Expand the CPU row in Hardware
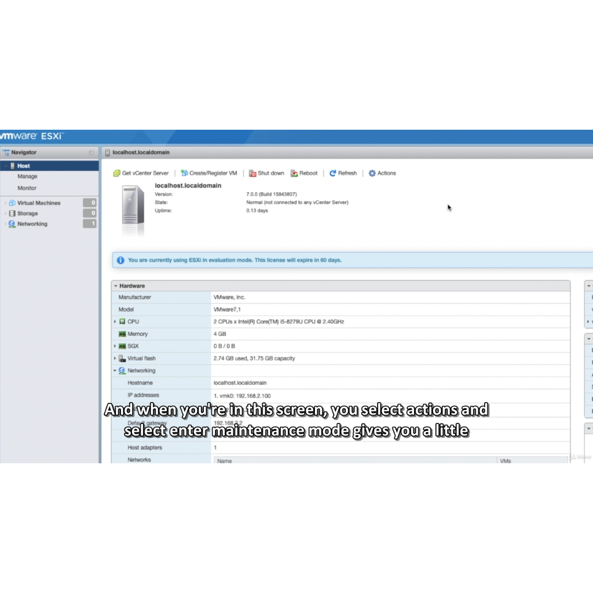 click(115, 321)
